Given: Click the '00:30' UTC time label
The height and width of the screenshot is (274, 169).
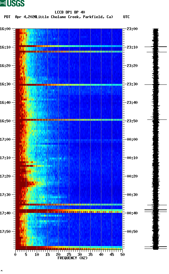Looking at the screenshot, I should point(132,195).
